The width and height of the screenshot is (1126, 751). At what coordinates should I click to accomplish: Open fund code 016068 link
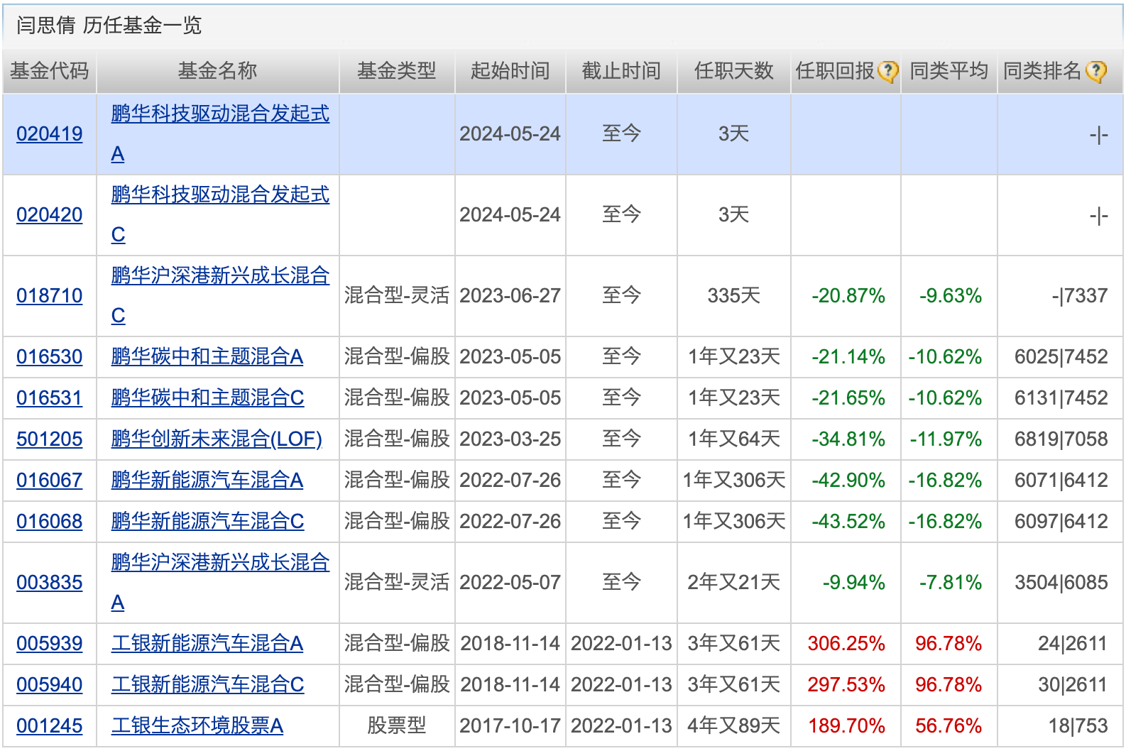[50, 521]
